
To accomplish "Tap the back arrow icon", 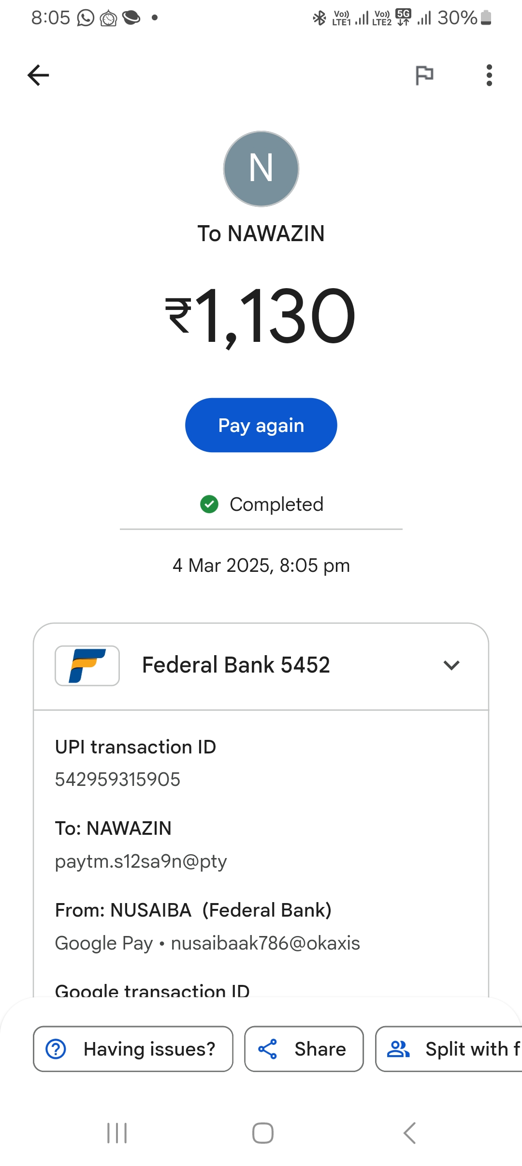I will point(38,75).
